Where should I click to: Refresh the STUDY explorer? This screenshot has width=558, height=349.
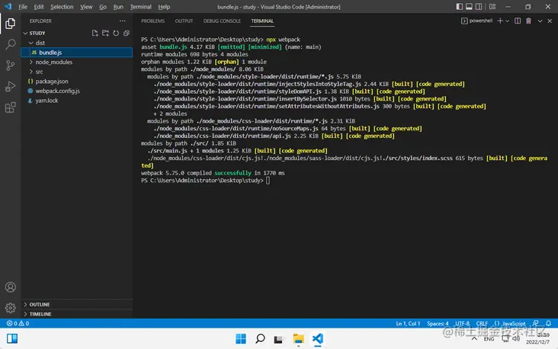(116, 33)
